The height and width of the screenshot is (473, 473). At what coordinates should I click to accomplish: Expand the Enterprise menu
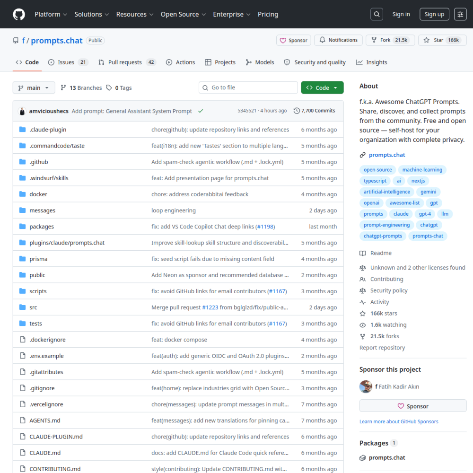(232, 14)
